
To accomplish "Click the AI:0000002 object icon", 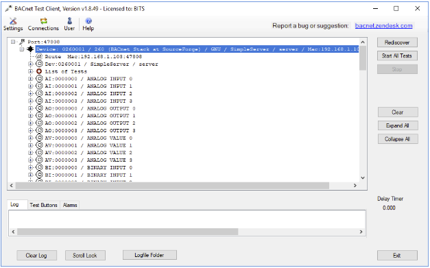I will tap(39, 93).
